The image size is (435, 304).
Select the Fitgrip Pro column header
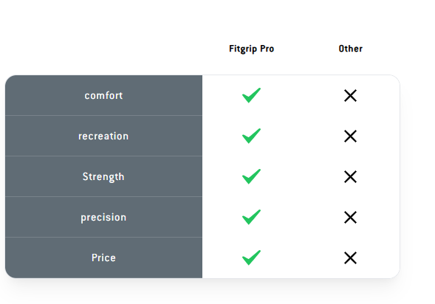click(x=251, y=49)
